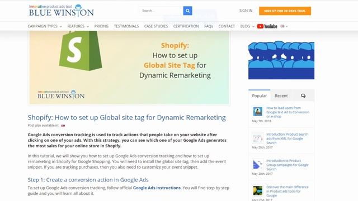The image size is (358, 201).
Task: Click the blue search magnifier button
Action: pyautogui.click(x=187, y=11)
